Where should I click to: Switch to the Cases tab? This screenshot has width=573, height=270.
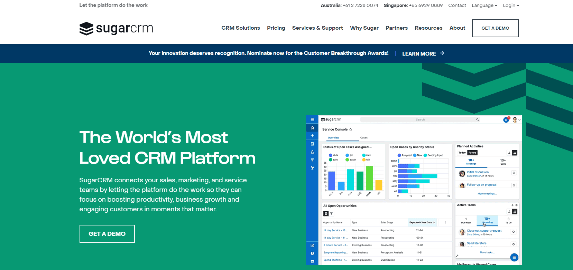[x=364, y=138]
